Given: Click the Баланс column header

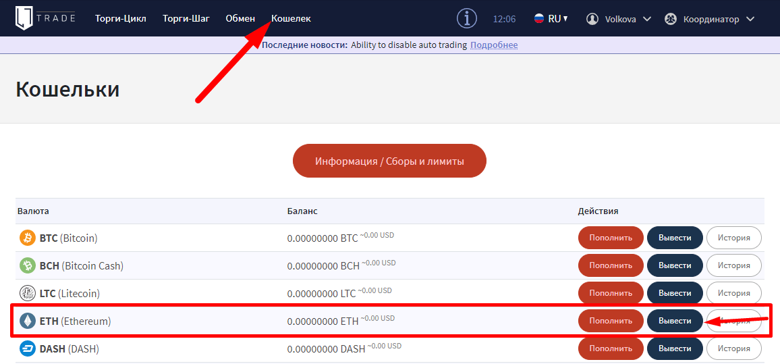Looking at the screenshot, I should click(x=302, y=211).
